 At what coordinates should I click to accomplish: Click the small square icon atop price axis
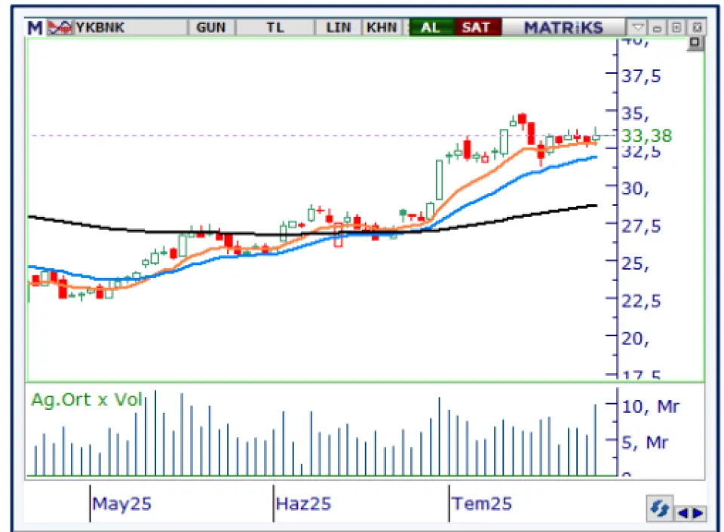pyautogui.click(x=695, y=44)
